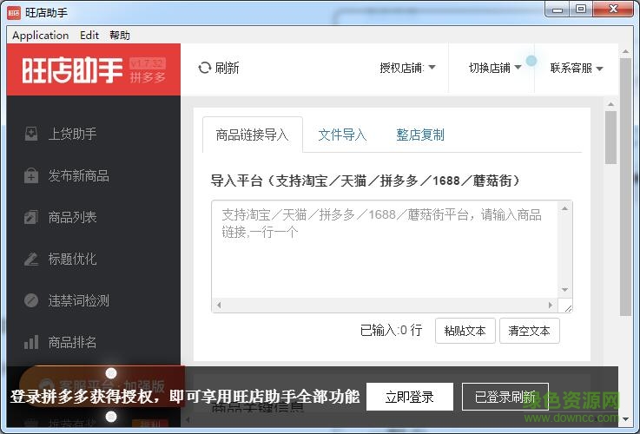640x434 pixels.
Task: Switch to 文件导入 tab
Action: tap(342, 135)
